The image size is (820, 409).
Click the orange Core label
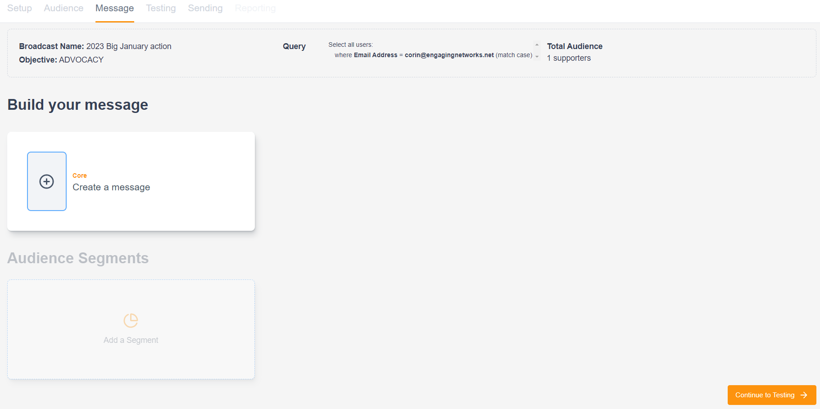pos(80,175)
